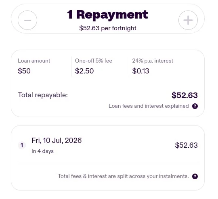Image resolution: width=218 pixels, height=199 pixels.
Task: Select the "1 Repayment" heading
Action: (x=107, y=15)
